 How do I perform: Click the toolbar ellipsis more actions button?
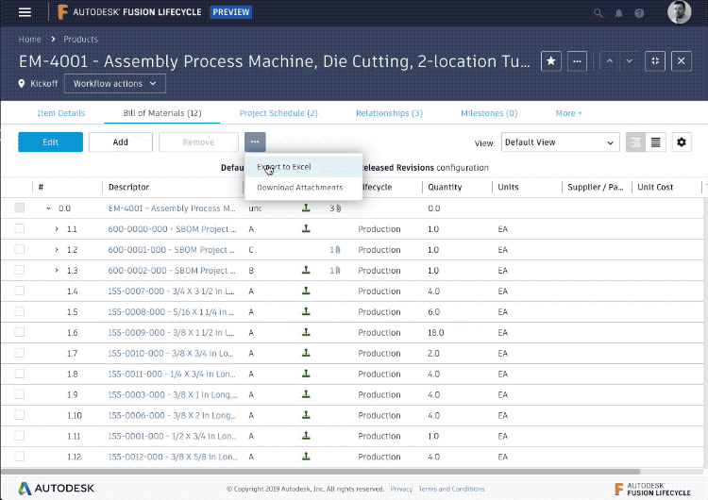pos(255,142)
